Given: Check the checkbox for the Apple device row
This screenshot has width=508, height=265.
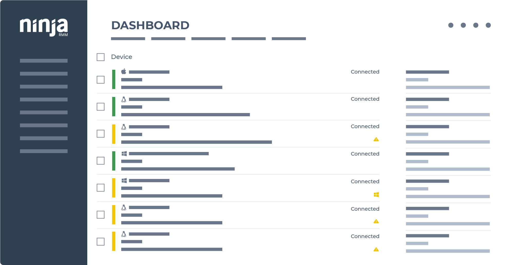Looking at the screenshot, I should (101, 80).
